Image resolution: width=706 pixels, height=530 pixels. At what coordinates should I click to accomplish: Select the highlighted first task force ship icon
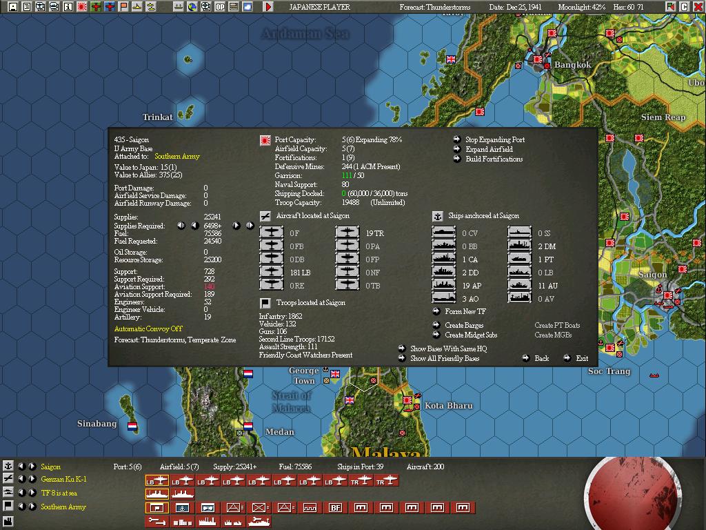[x=157, y=494]
